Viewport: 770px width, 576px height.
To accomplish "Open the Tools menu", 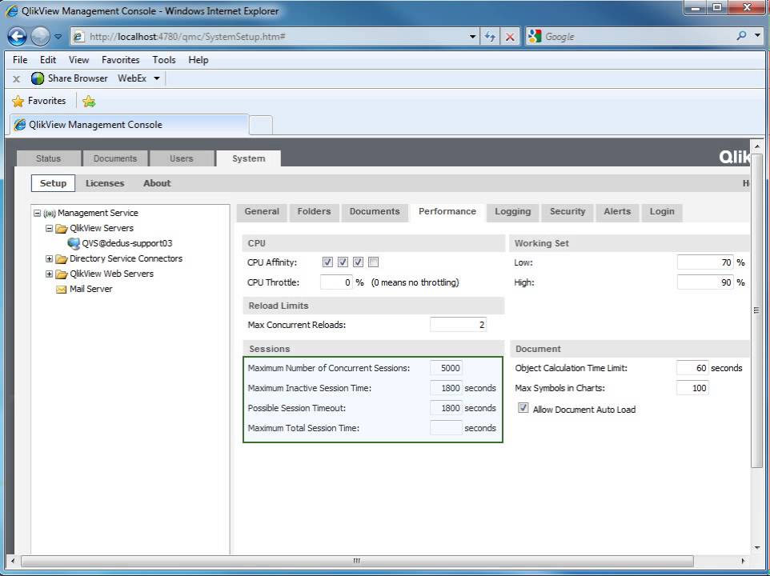I will pos(163,60).
